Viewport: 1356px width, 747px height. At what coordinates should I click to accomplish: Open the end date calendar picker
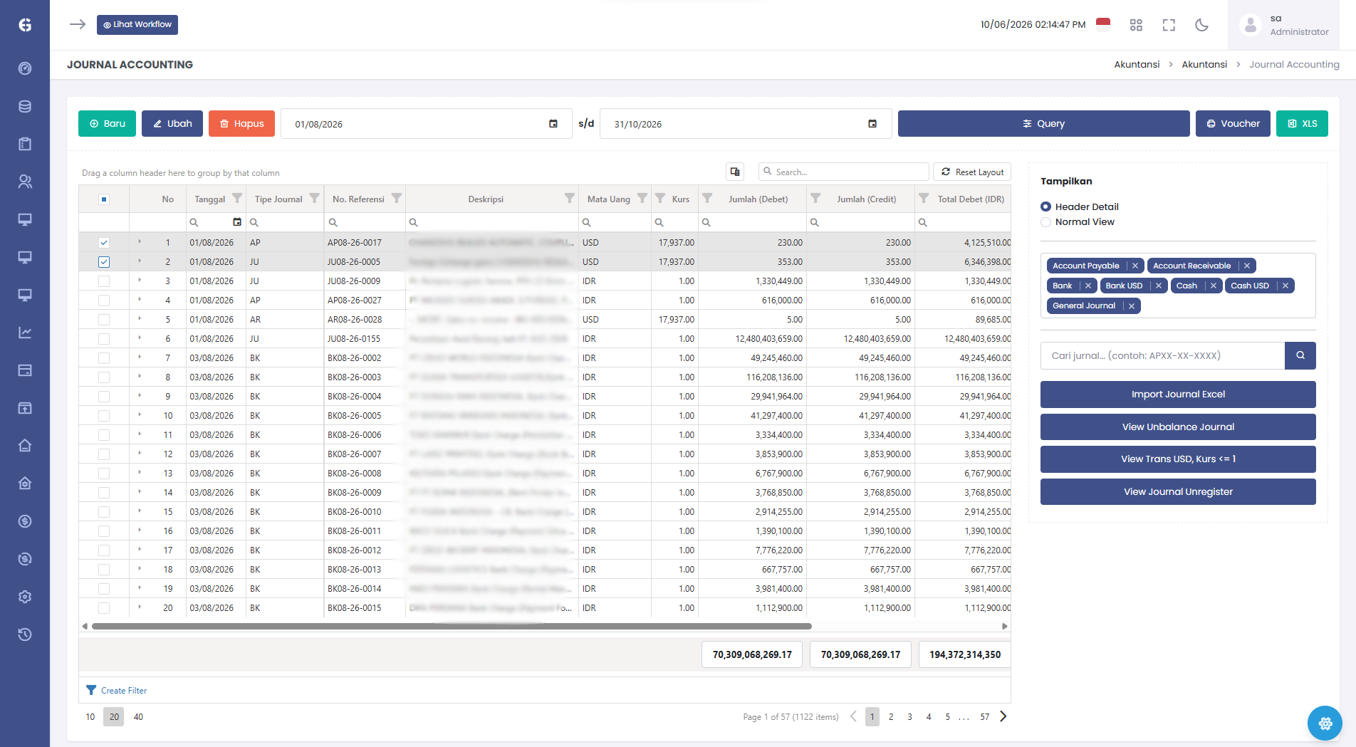pos(872,124)
